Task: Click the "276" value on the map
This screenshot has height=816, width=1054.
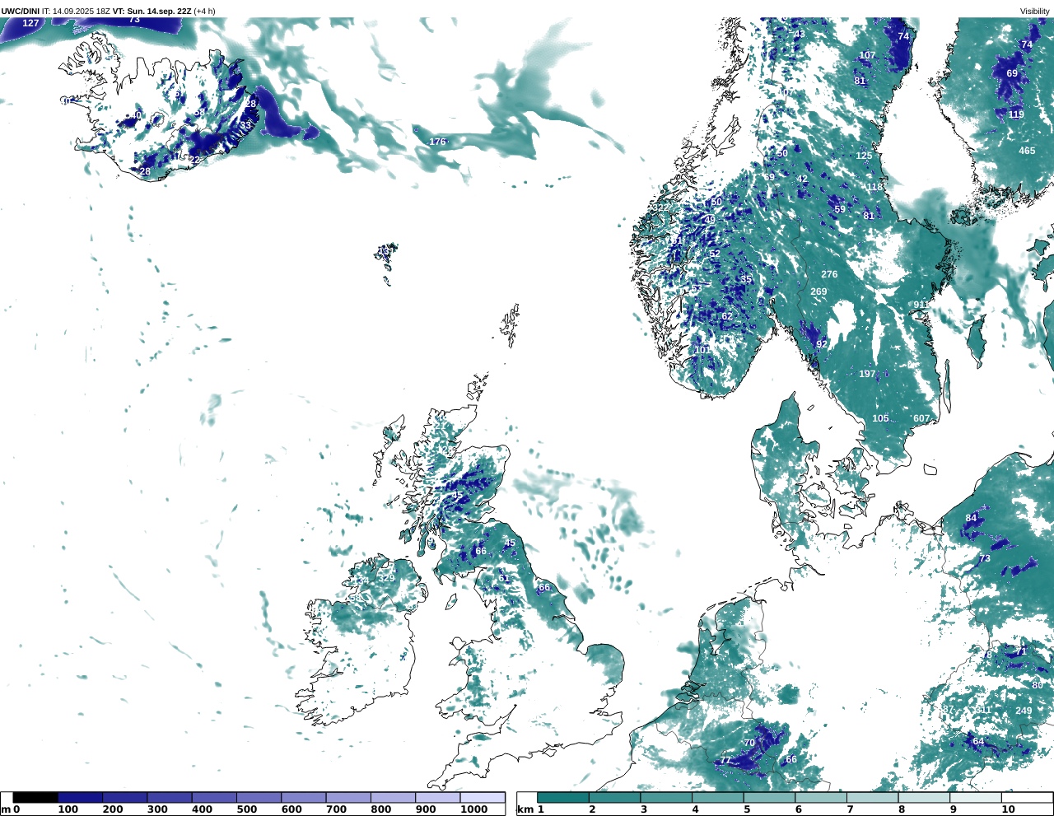Action: [x=829, y=274]
